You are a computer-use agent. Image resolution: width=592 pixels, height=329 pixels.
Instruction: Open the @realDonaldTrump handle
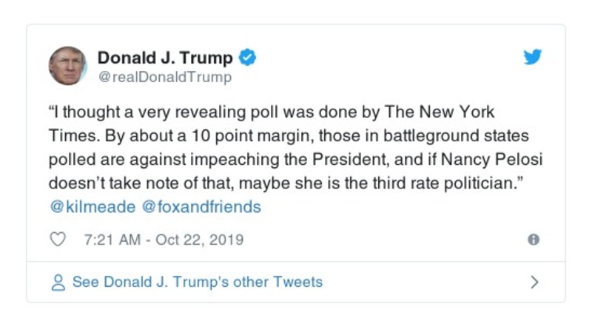[x=164, y=77]
